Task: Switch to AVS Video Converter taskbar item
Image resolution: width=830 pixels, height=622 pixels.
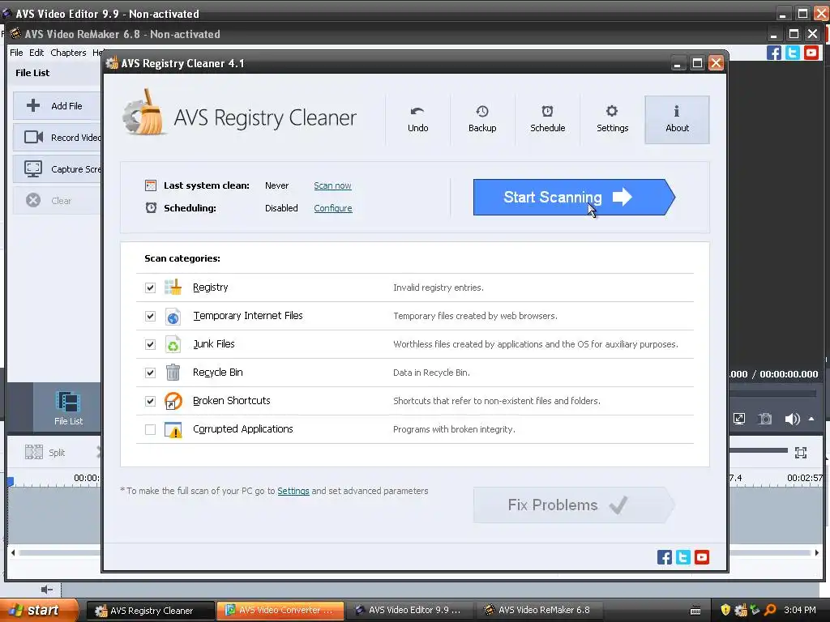Action: click(x=280, y=611)
